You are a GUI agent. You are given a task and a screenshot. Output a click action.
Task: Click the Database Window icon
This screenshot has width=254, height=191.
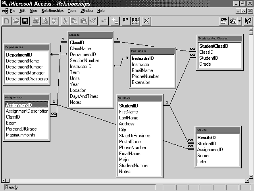[224, 21]
